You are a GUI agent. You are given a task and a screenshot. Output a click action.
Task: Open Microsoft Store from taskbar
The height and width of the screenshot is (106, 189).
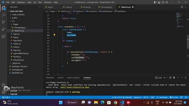(x=109, y=102)
